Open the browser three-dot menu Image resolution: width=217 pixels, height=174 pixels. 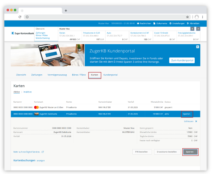pyautogui.click(x=203, y=17)
